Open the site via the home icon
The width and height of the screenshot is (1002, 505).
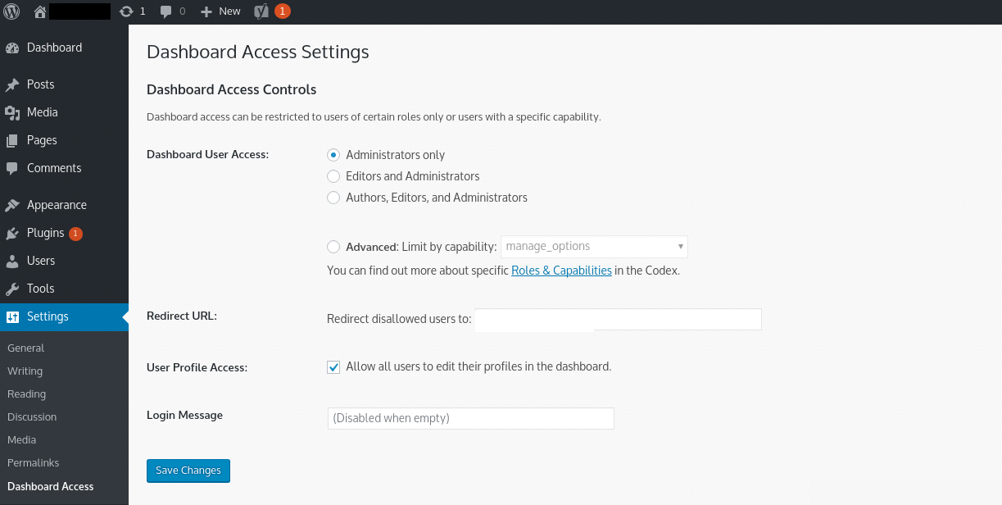(x=39, y=11)
